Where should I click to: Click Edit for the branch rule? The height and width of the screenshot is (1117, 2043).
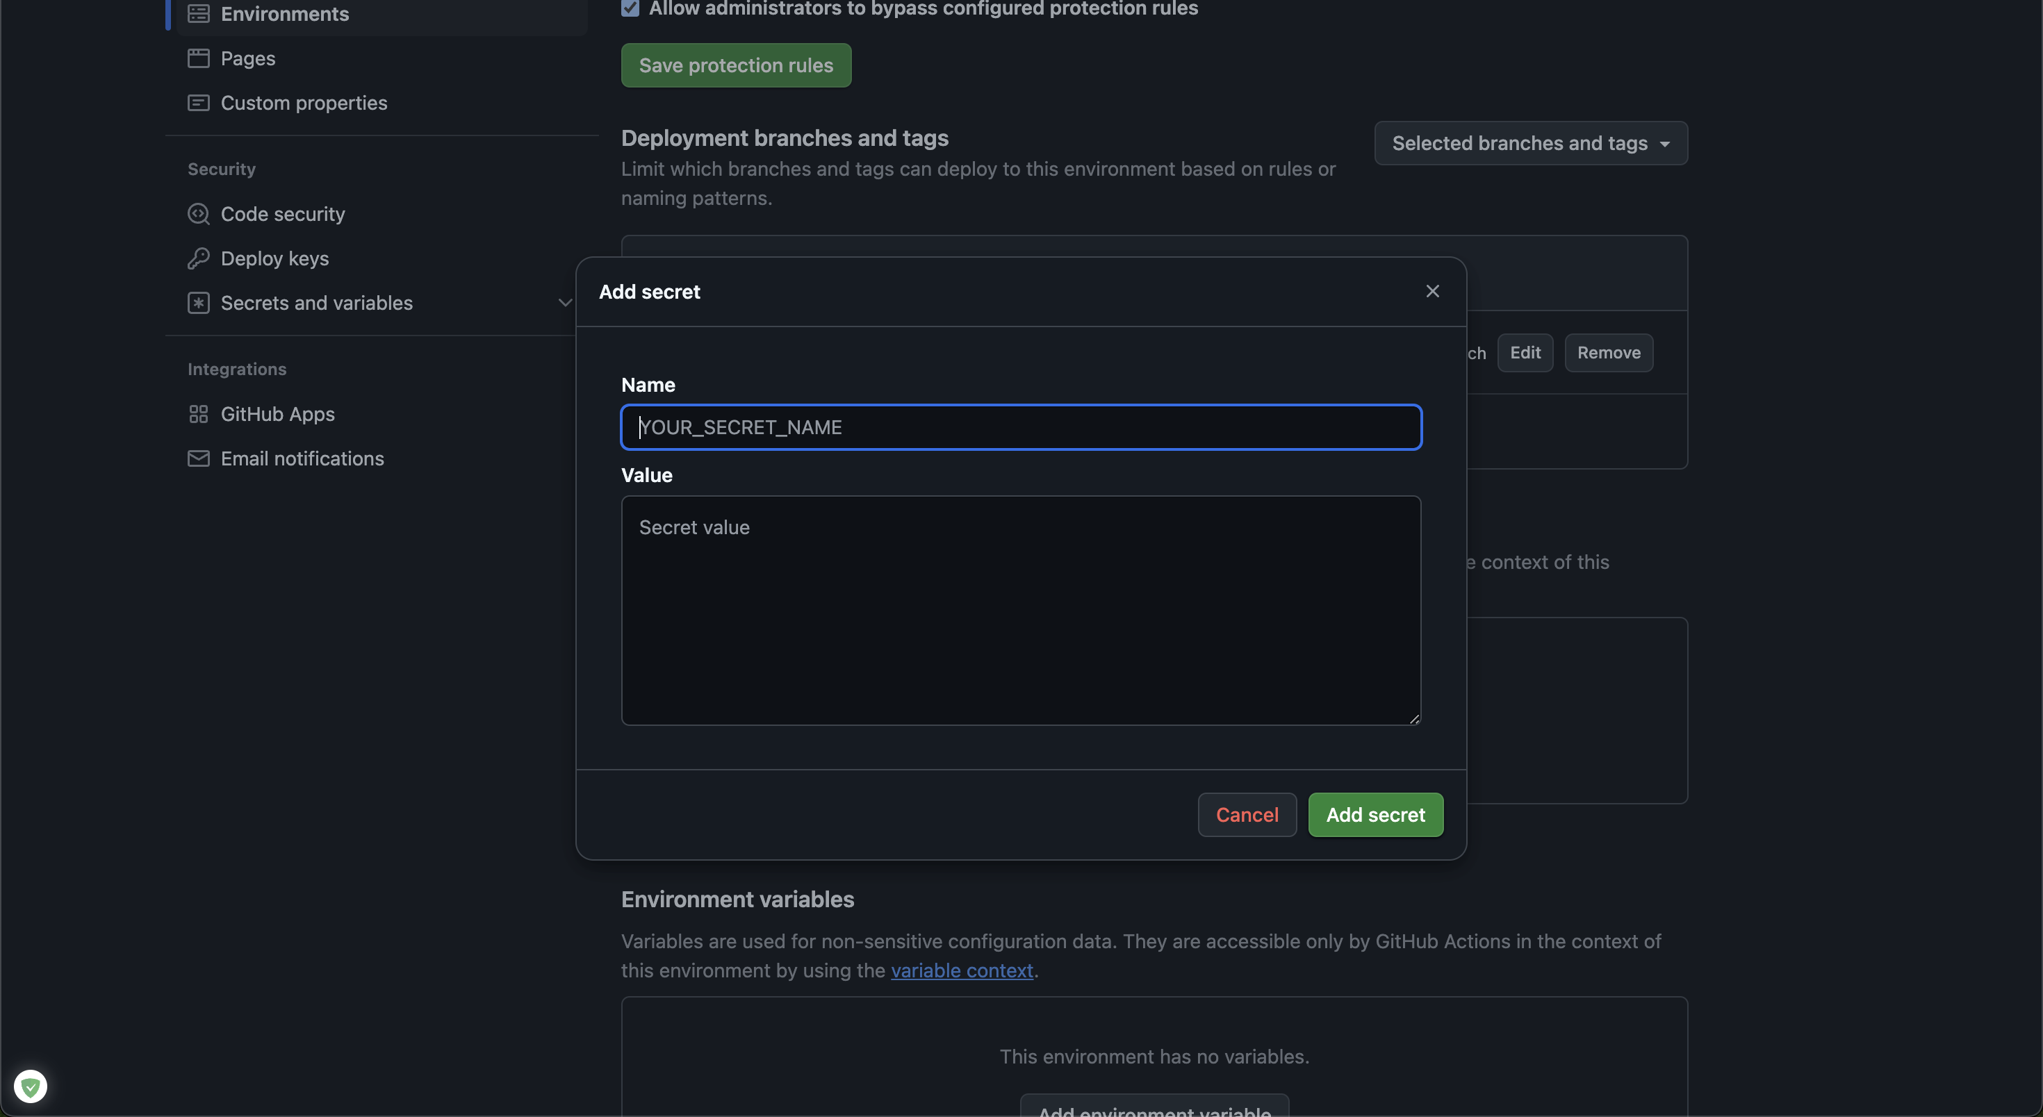click(1525, 352)
